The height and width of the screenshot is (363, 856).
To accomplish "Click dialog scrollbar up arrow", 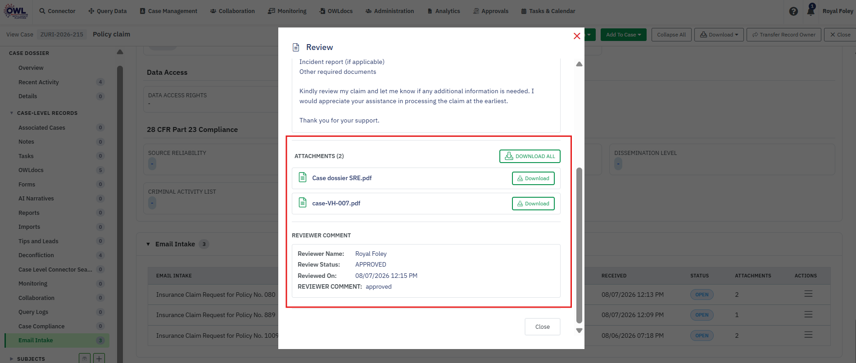I will [x=579, y=64].
